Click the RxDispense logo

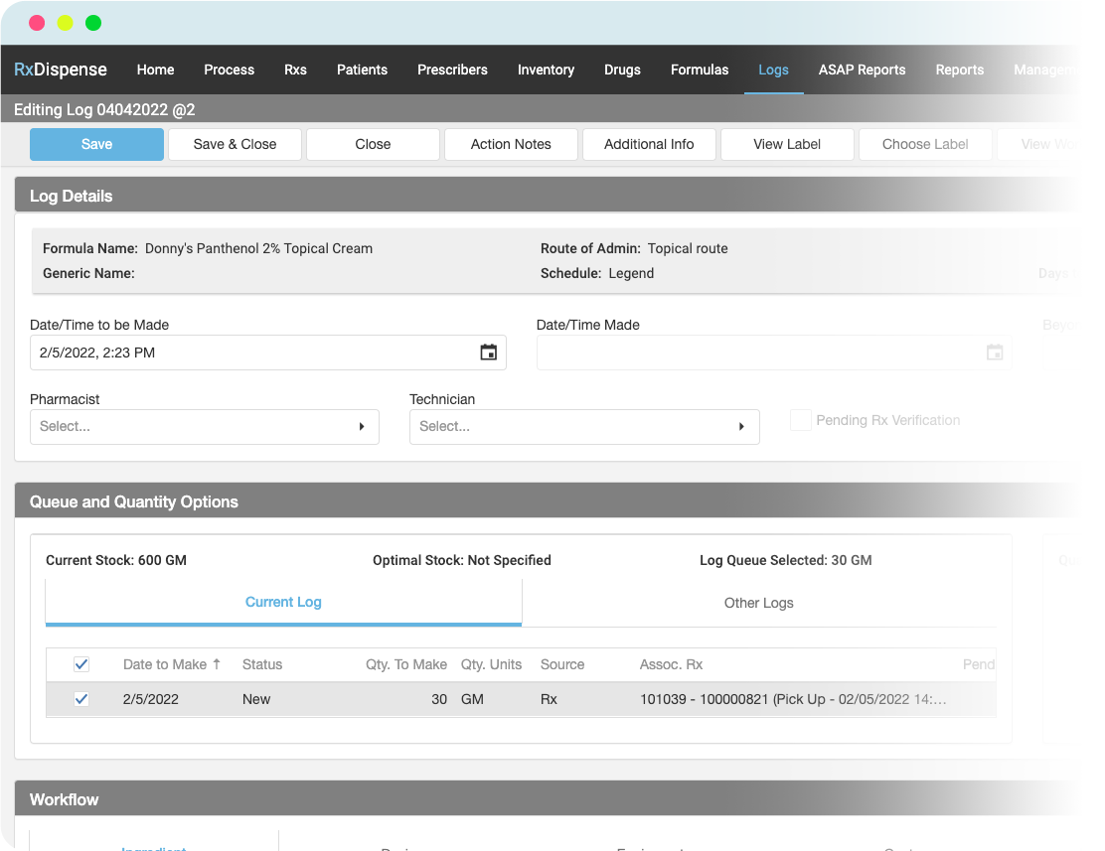point(61,70)
